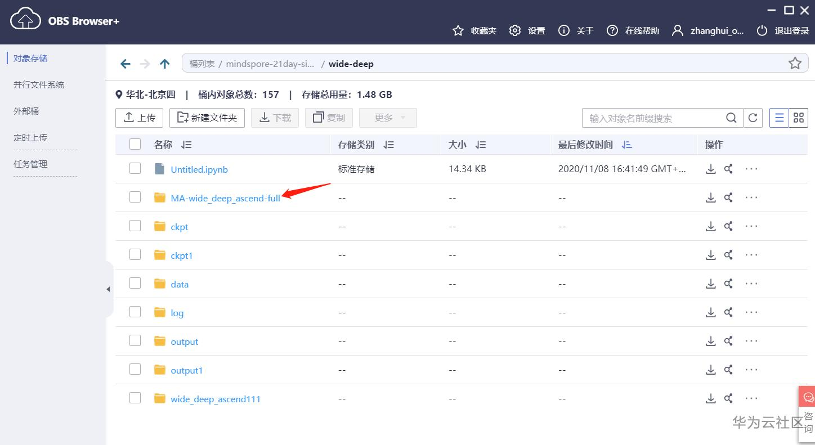Open 对象存储 in the sidebar
815x445 pixels.
pyautogui.click(x=30, y=58)
